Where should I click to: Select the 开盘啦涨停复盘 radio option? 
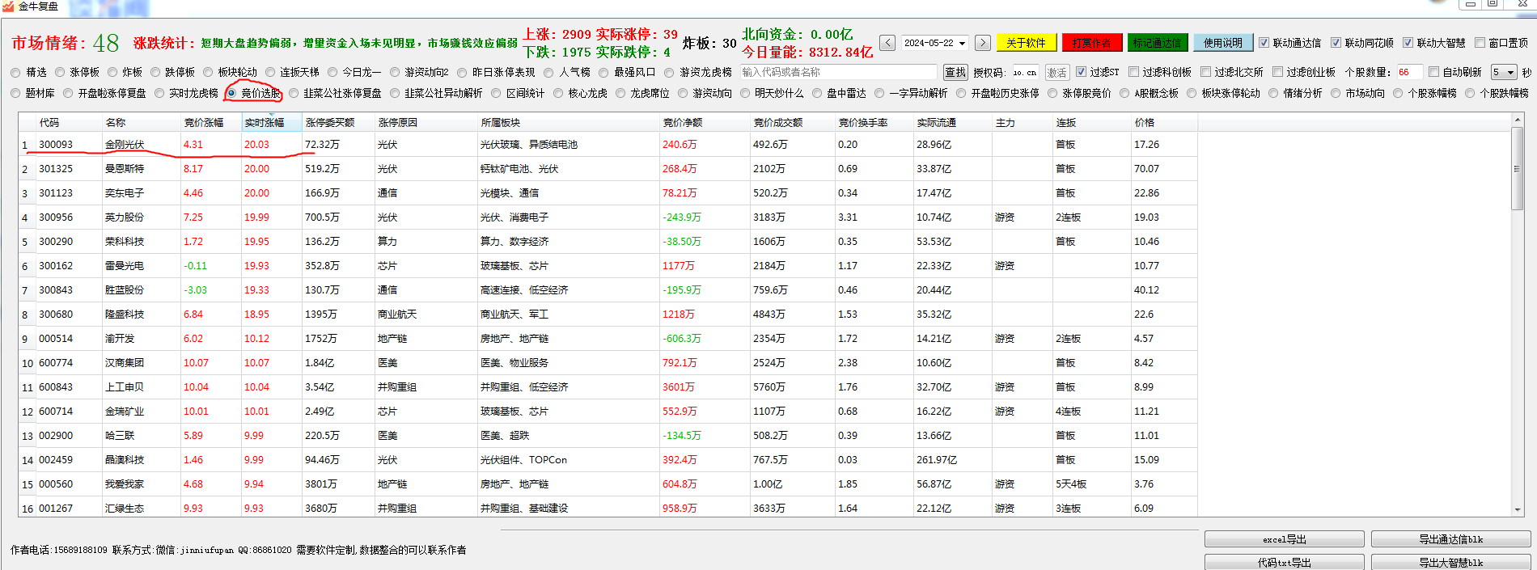(68, 93)
